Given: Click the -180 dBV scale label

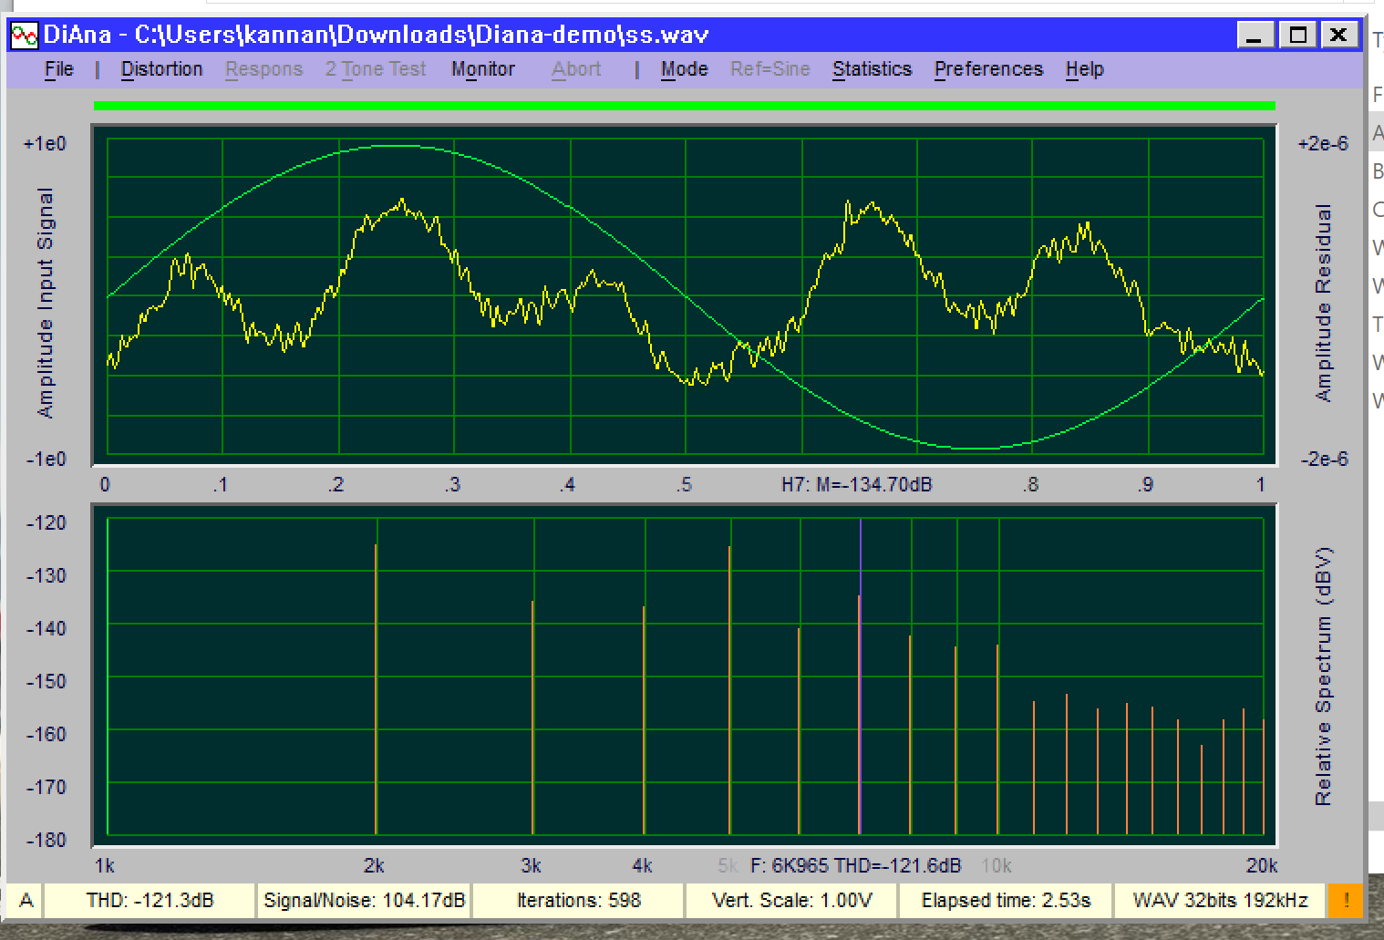Looking at the screenshot, I should (46, 840).
